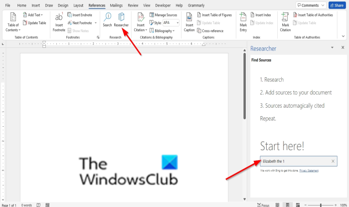Collapse the ribbon with the chevron

pos(343,36)
